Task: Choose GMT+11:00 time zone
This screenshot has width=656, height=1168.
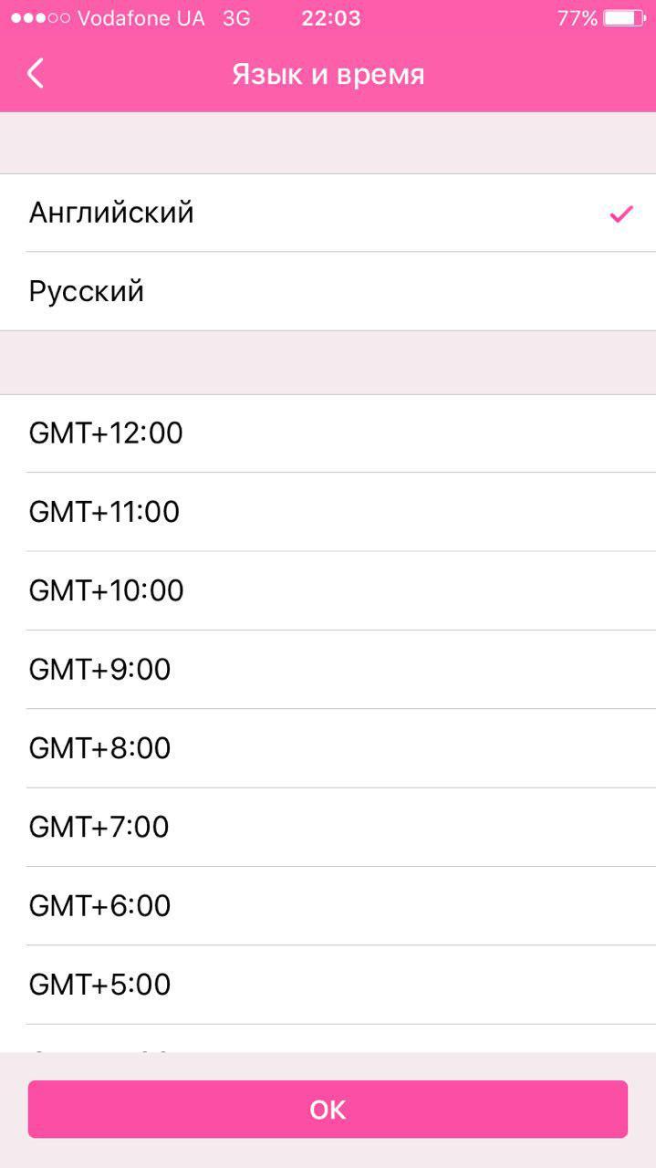Action: coord(104,512)
